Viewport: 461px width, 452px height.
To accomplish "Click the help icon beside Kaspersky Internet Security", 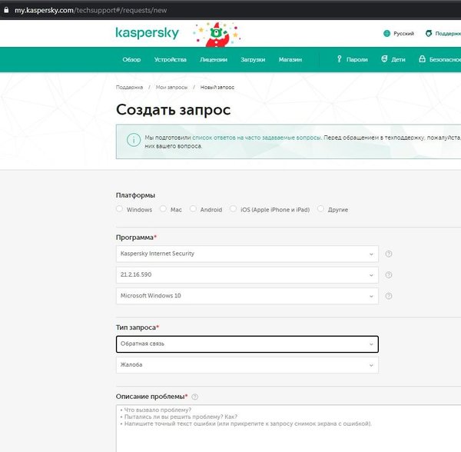I will pyautogui.click(x=389, y=254).
